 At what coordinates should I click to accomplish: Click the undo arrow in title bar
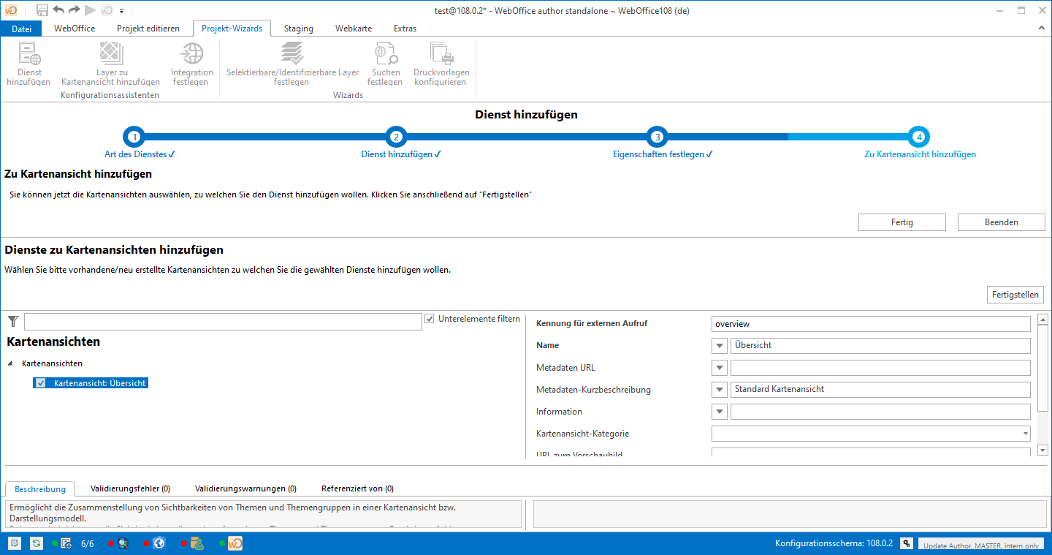(58, 10)
